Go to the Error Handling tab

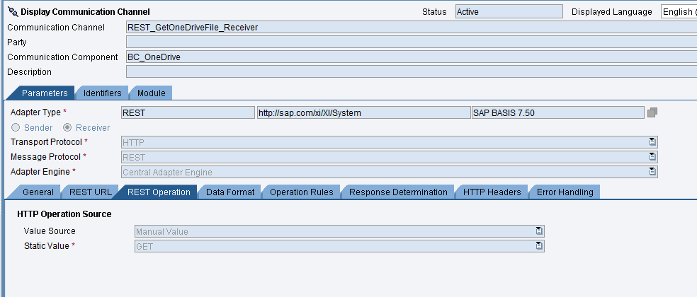click(x=565, y=192)
